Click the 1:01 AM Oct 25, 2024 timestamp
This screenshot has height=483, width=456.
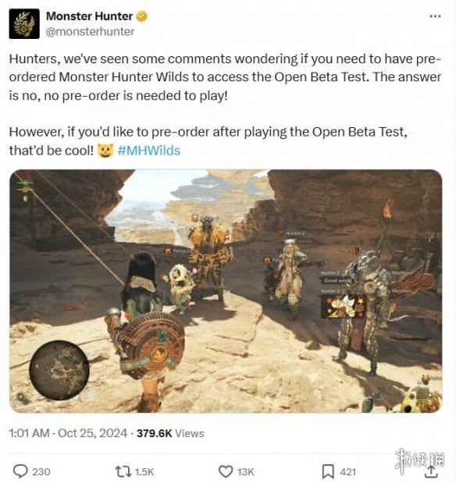coord(68,433)
